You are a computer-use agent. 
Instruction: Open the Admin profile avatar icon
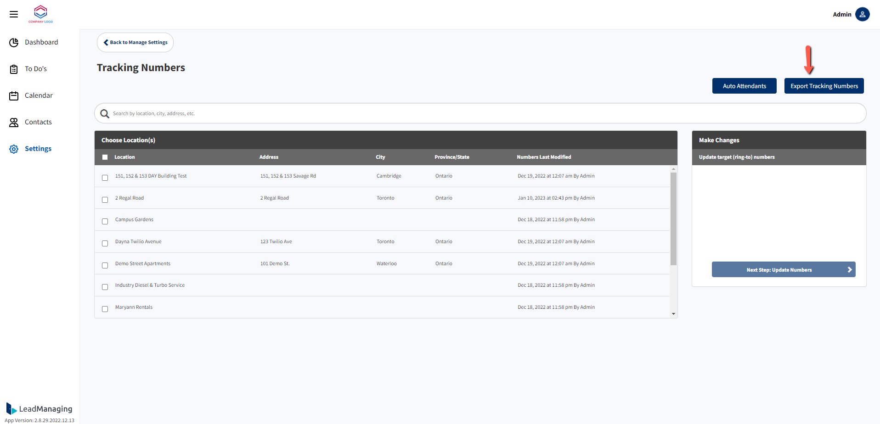[862, 14]
